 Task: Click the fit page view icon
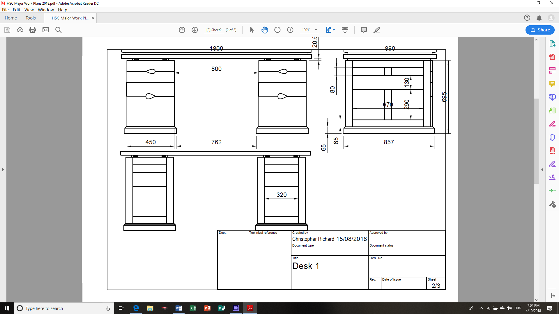(328, 30)
